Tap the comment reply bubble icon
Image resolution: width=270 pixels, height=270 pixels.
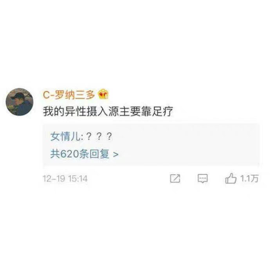(203, 178)
